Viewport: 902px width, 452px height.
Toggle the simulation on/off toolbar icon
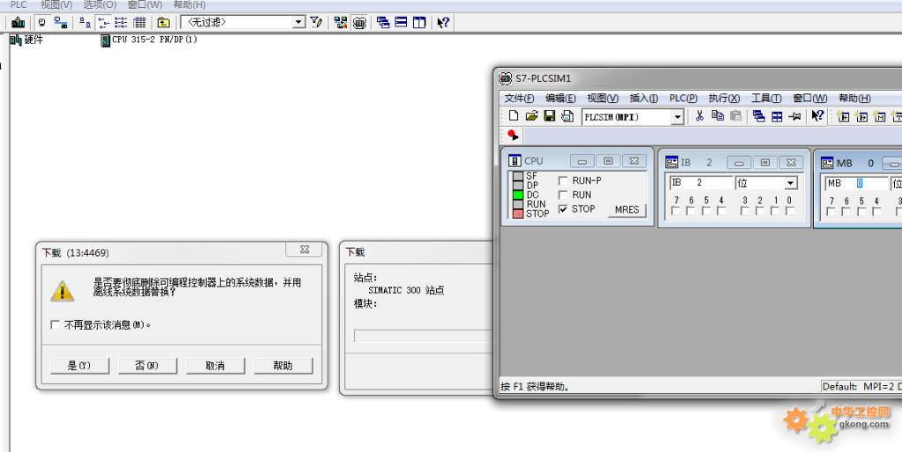pos(359,22)
